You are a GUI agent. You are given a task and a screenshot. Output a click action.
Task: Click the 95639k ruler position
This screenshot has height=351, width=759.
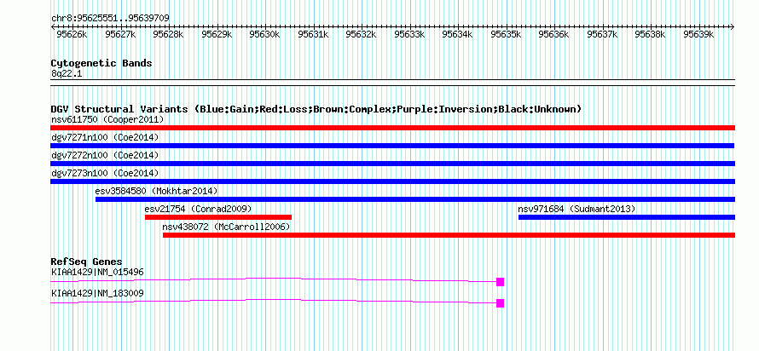tap(699, 34)
